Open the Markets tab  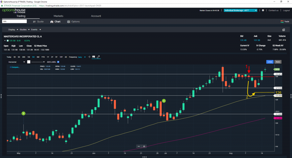click(x=58, y=16)
